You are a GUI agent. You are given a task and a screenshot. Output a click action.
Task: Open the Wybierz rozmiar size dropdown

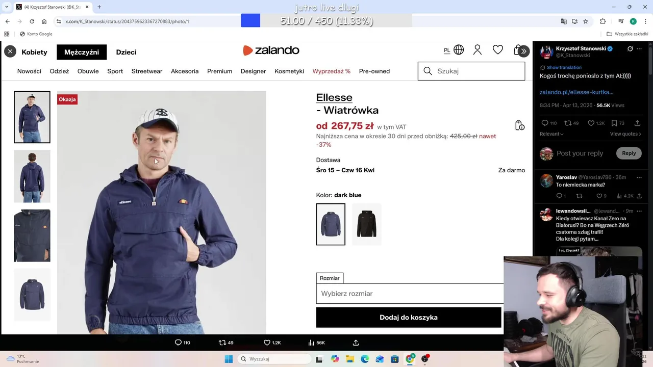click(410, 294)
